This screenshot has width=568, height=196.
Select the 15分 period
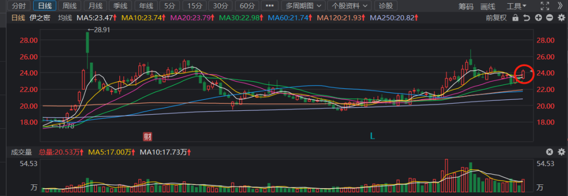tap(195, 6)
